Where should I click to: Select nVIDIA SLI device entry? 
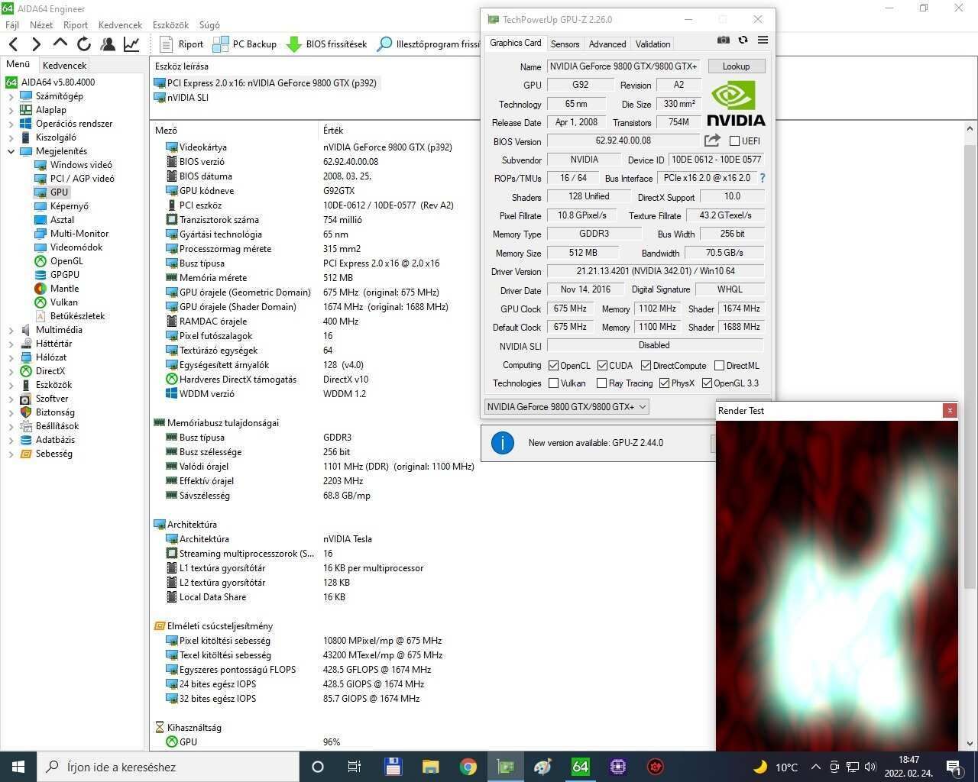(x=181, y=97)
